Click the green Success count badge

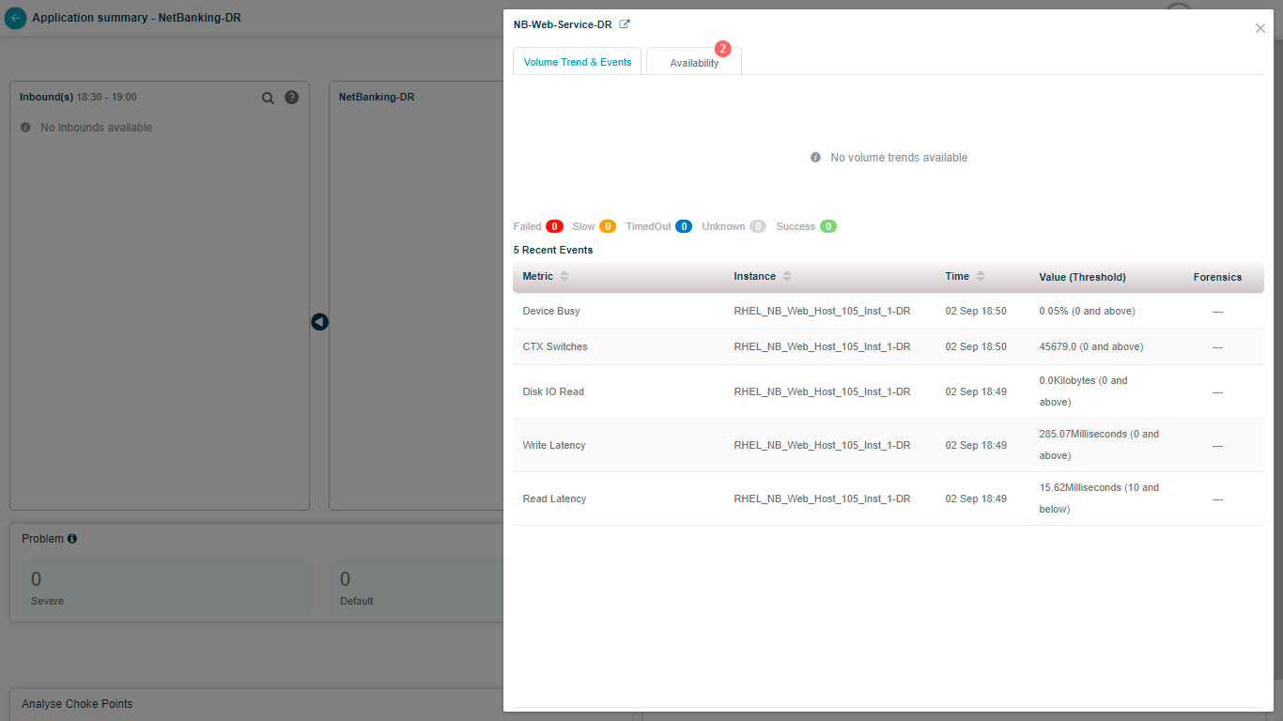(827, 226)
